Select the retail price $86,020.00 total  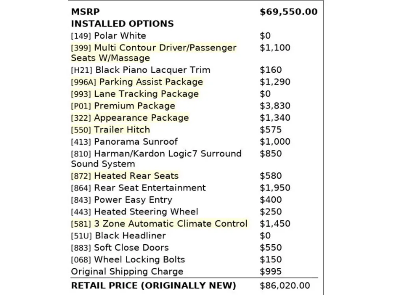[x=285, y=286]
